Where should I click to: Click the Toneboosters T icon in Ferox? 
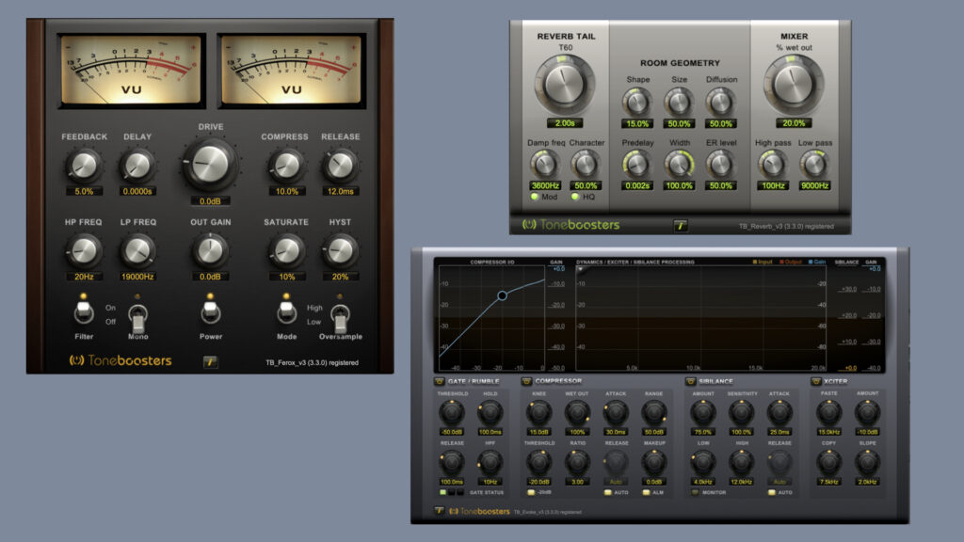211,361
